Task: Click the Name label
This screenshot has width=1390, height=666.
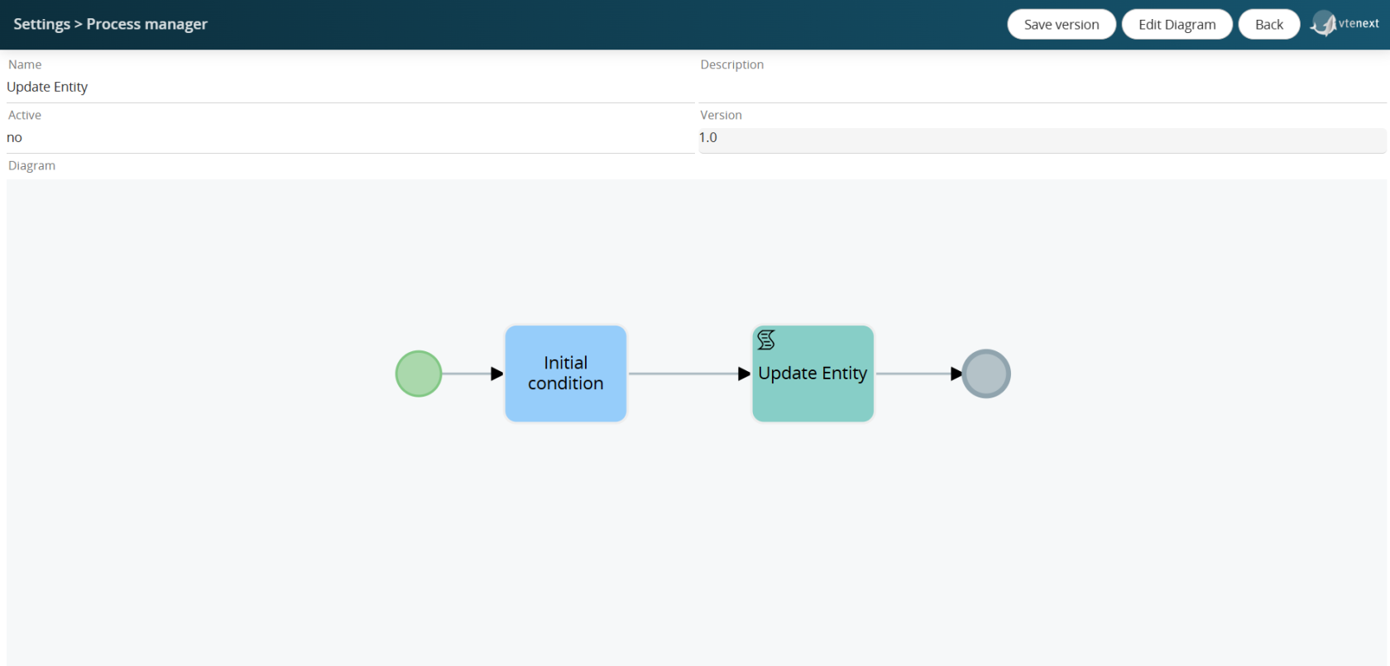Action: [x=25, y=64]
